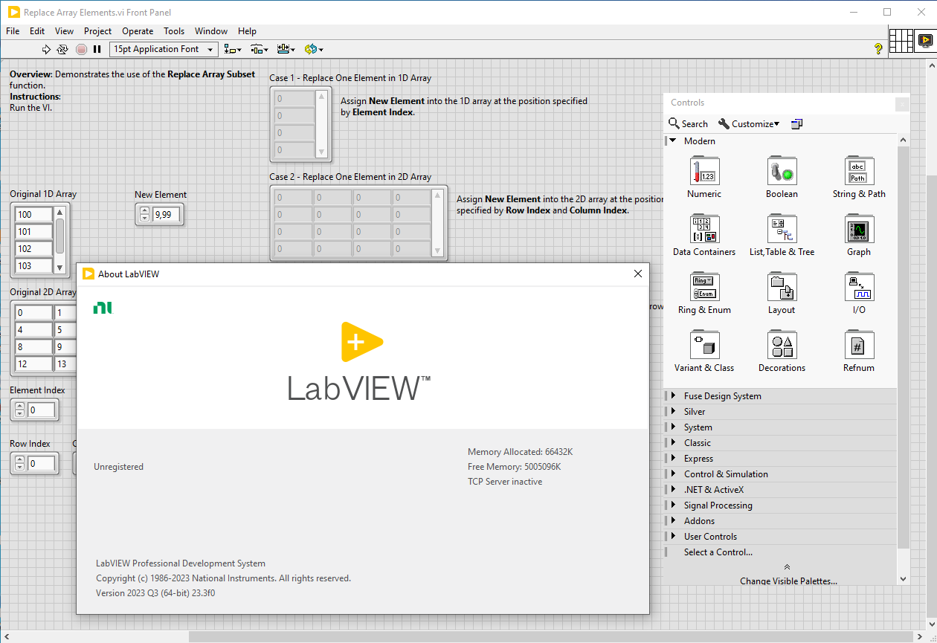Expand the .NET & ActiveX category
The width and height of the screenshot is (937, 643).
[x=672, y=490]
